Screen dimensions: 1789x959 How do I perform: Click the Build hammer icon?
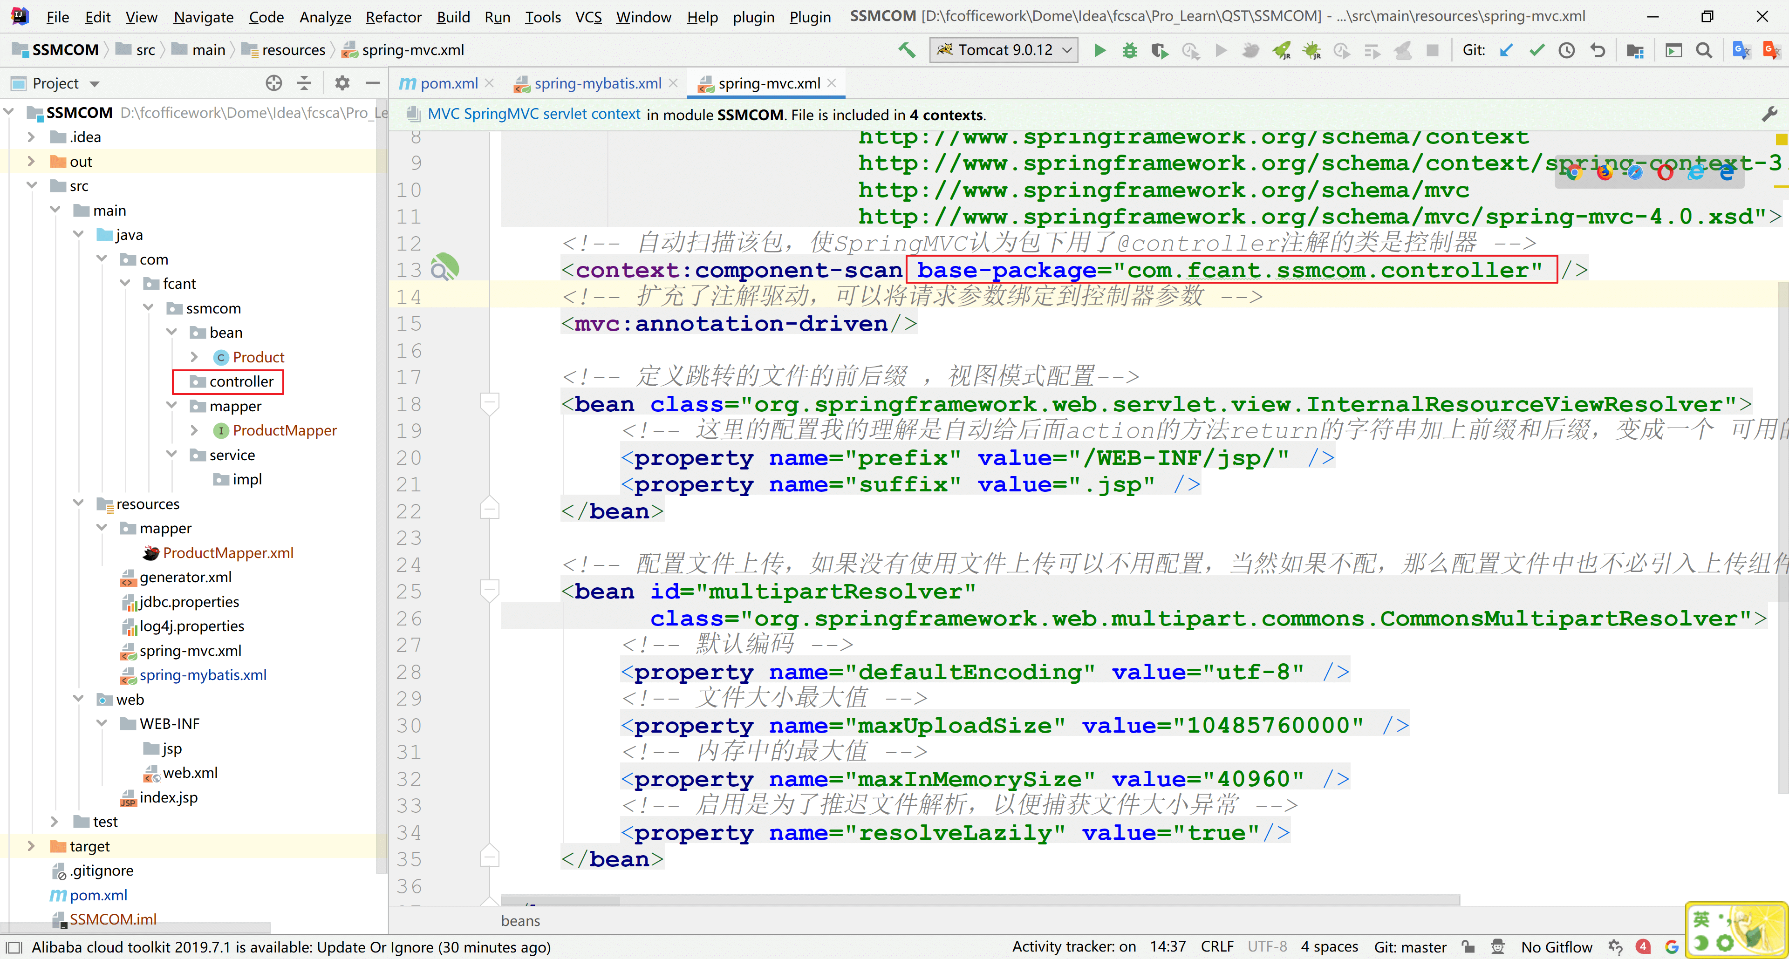pos(906,50)
